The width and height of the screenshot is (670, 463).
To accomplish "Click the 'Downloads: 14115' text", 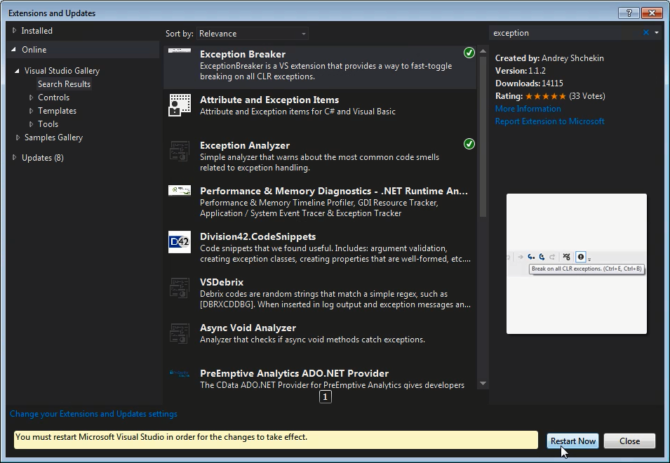I will point(529,83).
